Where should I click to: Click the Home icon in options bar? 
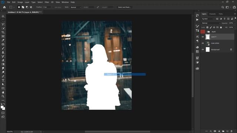coord(4,7)
